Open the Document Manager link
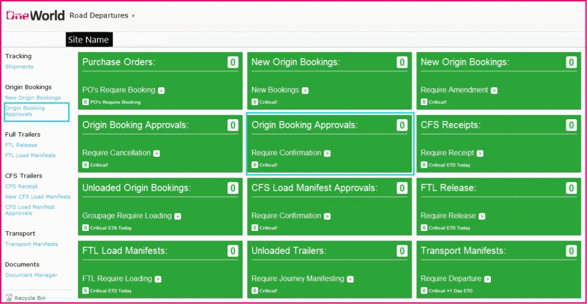 pyautogui.click(x=31, y=275)
